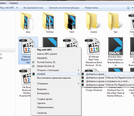Choose Копировать in context menu
Viewport: 134px width, 116px height.
[43, 93]
